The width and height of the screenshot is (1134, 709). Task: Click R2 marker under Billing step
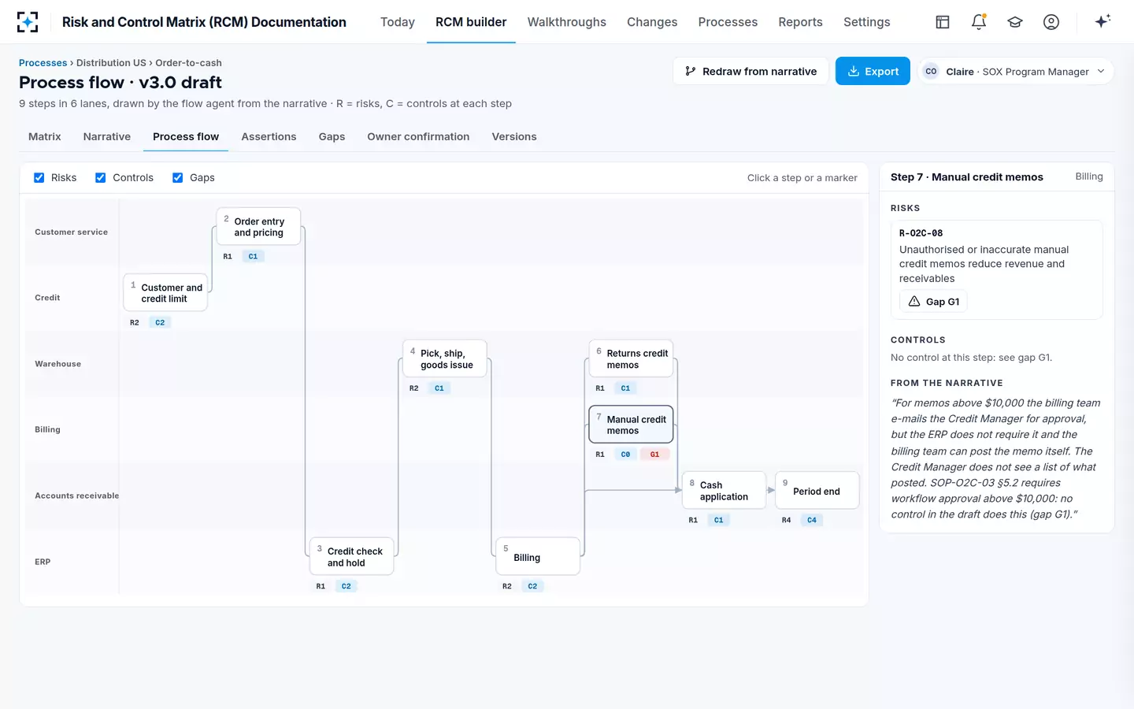tap(507, 586)
